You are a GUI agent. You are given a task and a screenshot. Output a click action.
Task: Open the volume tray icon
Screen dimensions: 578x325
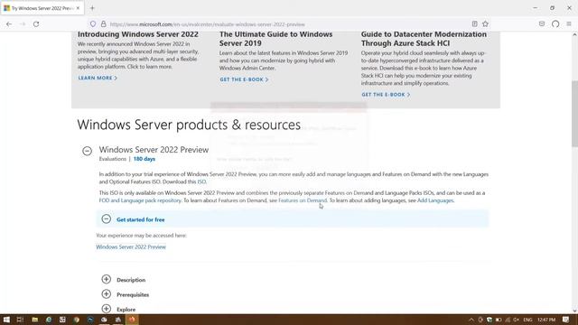point(516,320)
